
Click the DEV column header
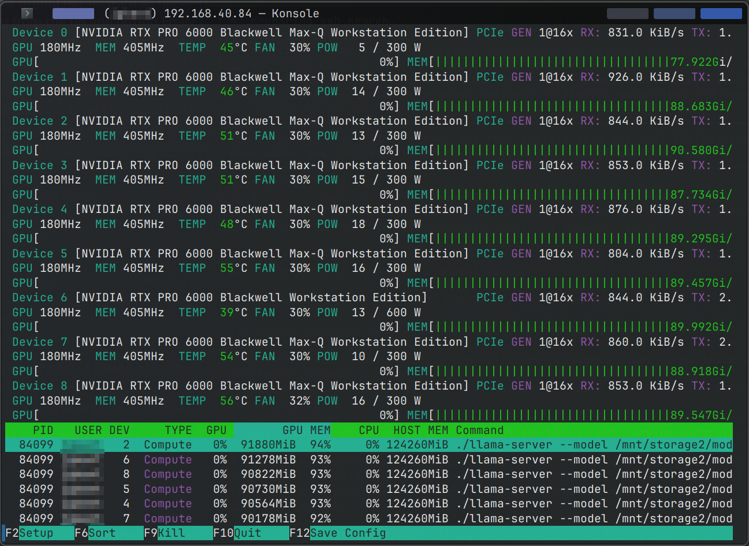(x=120, y=431)
